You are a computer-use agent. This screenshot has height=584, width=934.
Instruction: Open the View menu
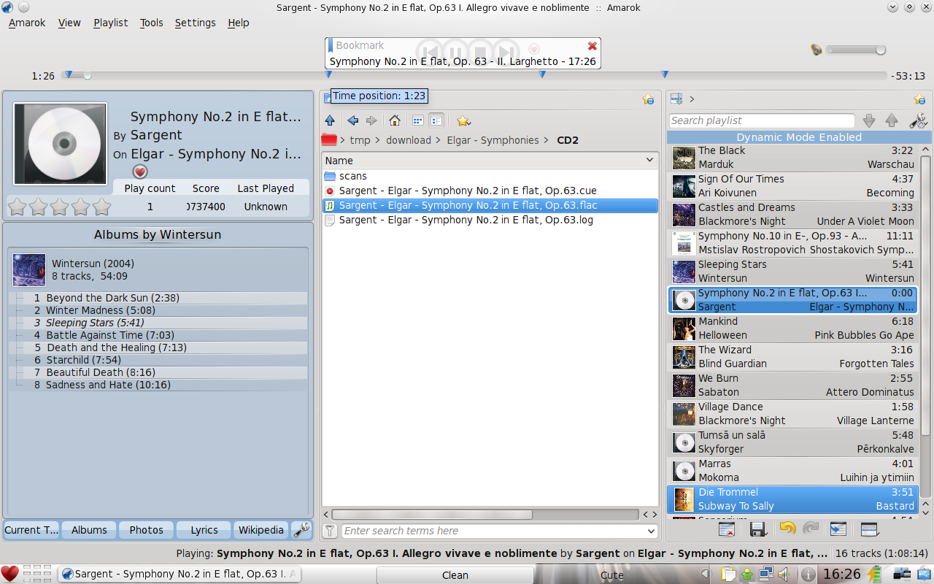coord(69,23)
